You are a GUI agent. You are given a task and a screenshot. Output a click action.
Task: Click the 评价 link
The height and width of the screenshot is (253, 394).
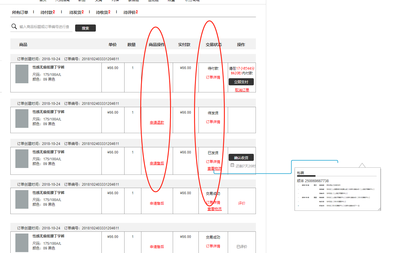pyautogui.click(x=242, y=203)
